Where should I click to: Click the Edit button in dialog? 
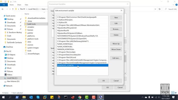[116, 23]
